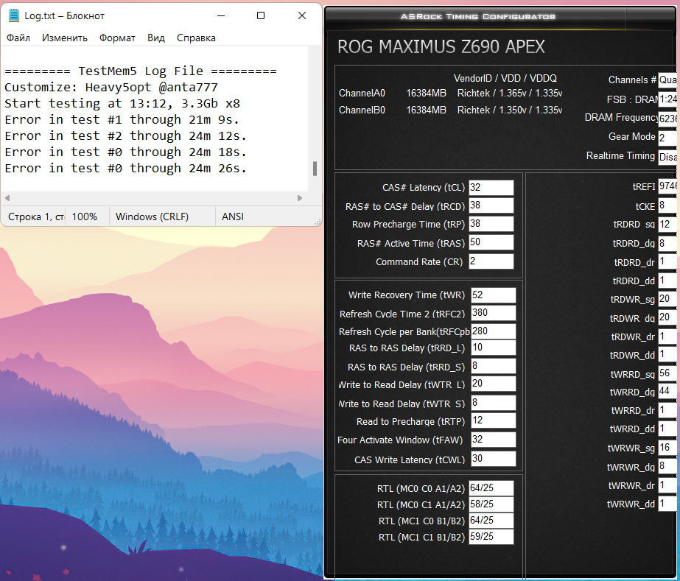Click the tWRWR_sg value field
This screenshot has width=680, height=581.
point(668,448)
